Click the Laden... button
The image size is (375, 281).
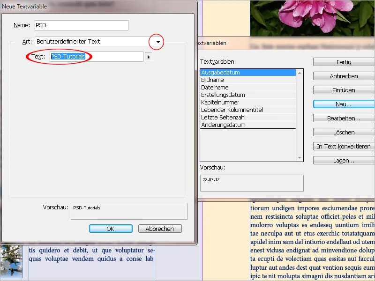coord(344,160)
